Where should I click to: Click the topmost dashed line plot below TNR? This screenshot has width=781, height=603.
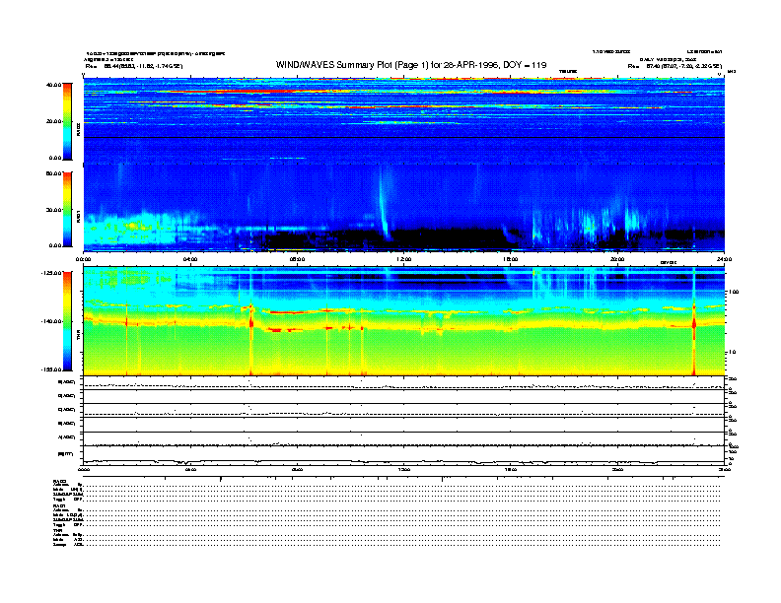click(404, 383)
